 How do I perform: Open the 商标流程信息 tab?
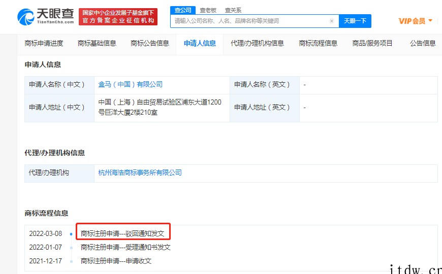[318, 43]
